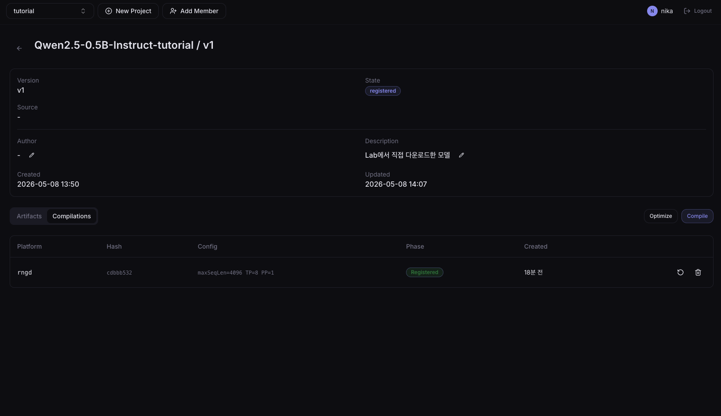Click the Version value v1
Screen dimensions: 721x416
pyautogui.click(x=21, y=90)
